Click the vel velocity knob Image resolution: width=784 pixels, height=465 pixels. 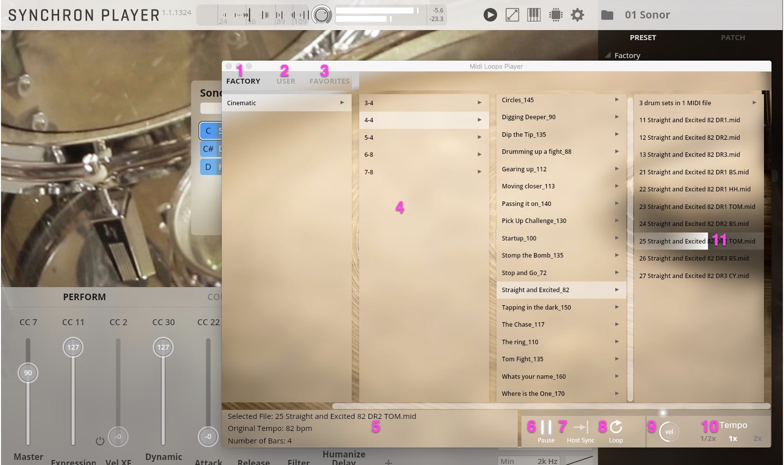[669, 431]
